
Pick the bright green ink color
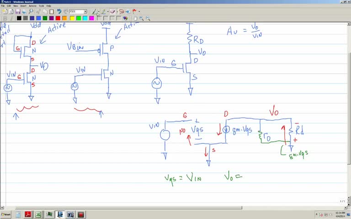pos(79,18)
